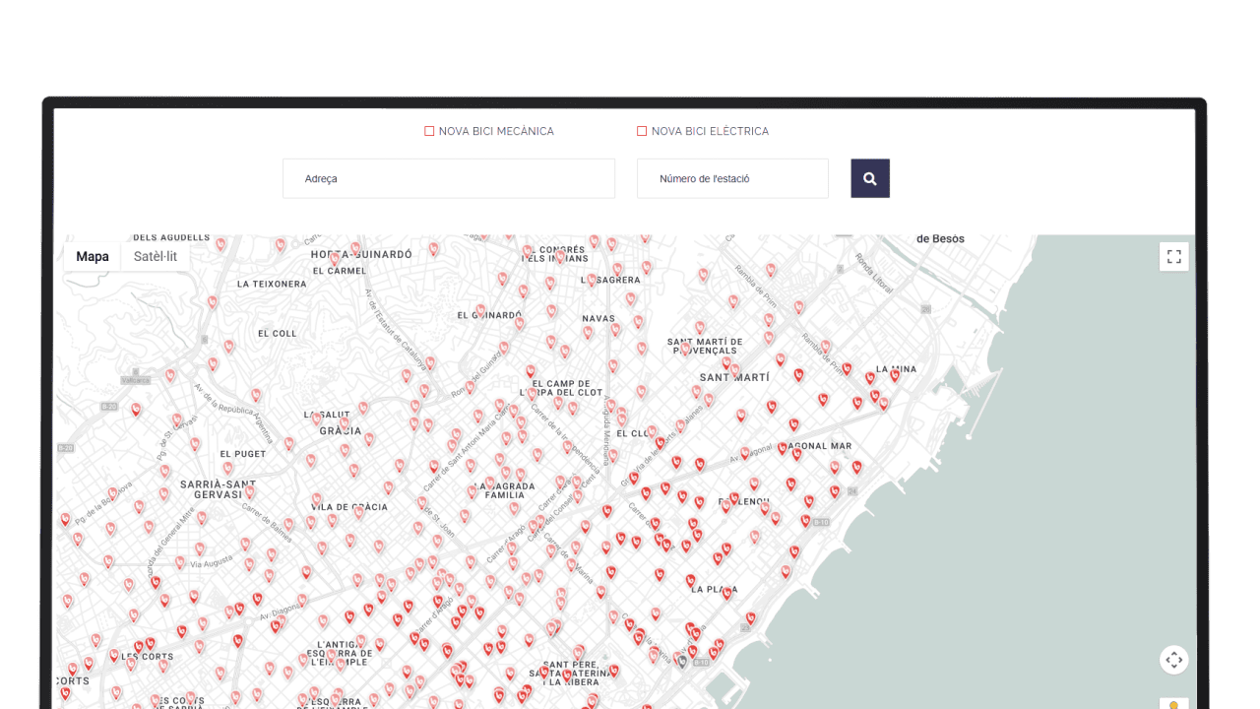
Task: Focus the Número de l'estació field
Action: coord(732,178)
